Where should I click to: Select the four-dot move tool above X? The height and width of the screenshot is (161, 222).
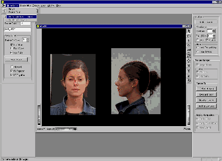click(x=189, y=61)
